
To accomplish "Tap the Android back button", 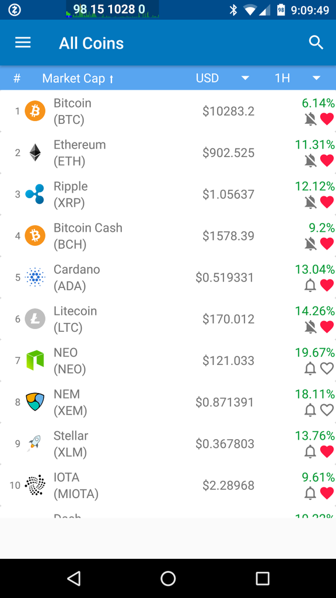I will click(73, 578).
